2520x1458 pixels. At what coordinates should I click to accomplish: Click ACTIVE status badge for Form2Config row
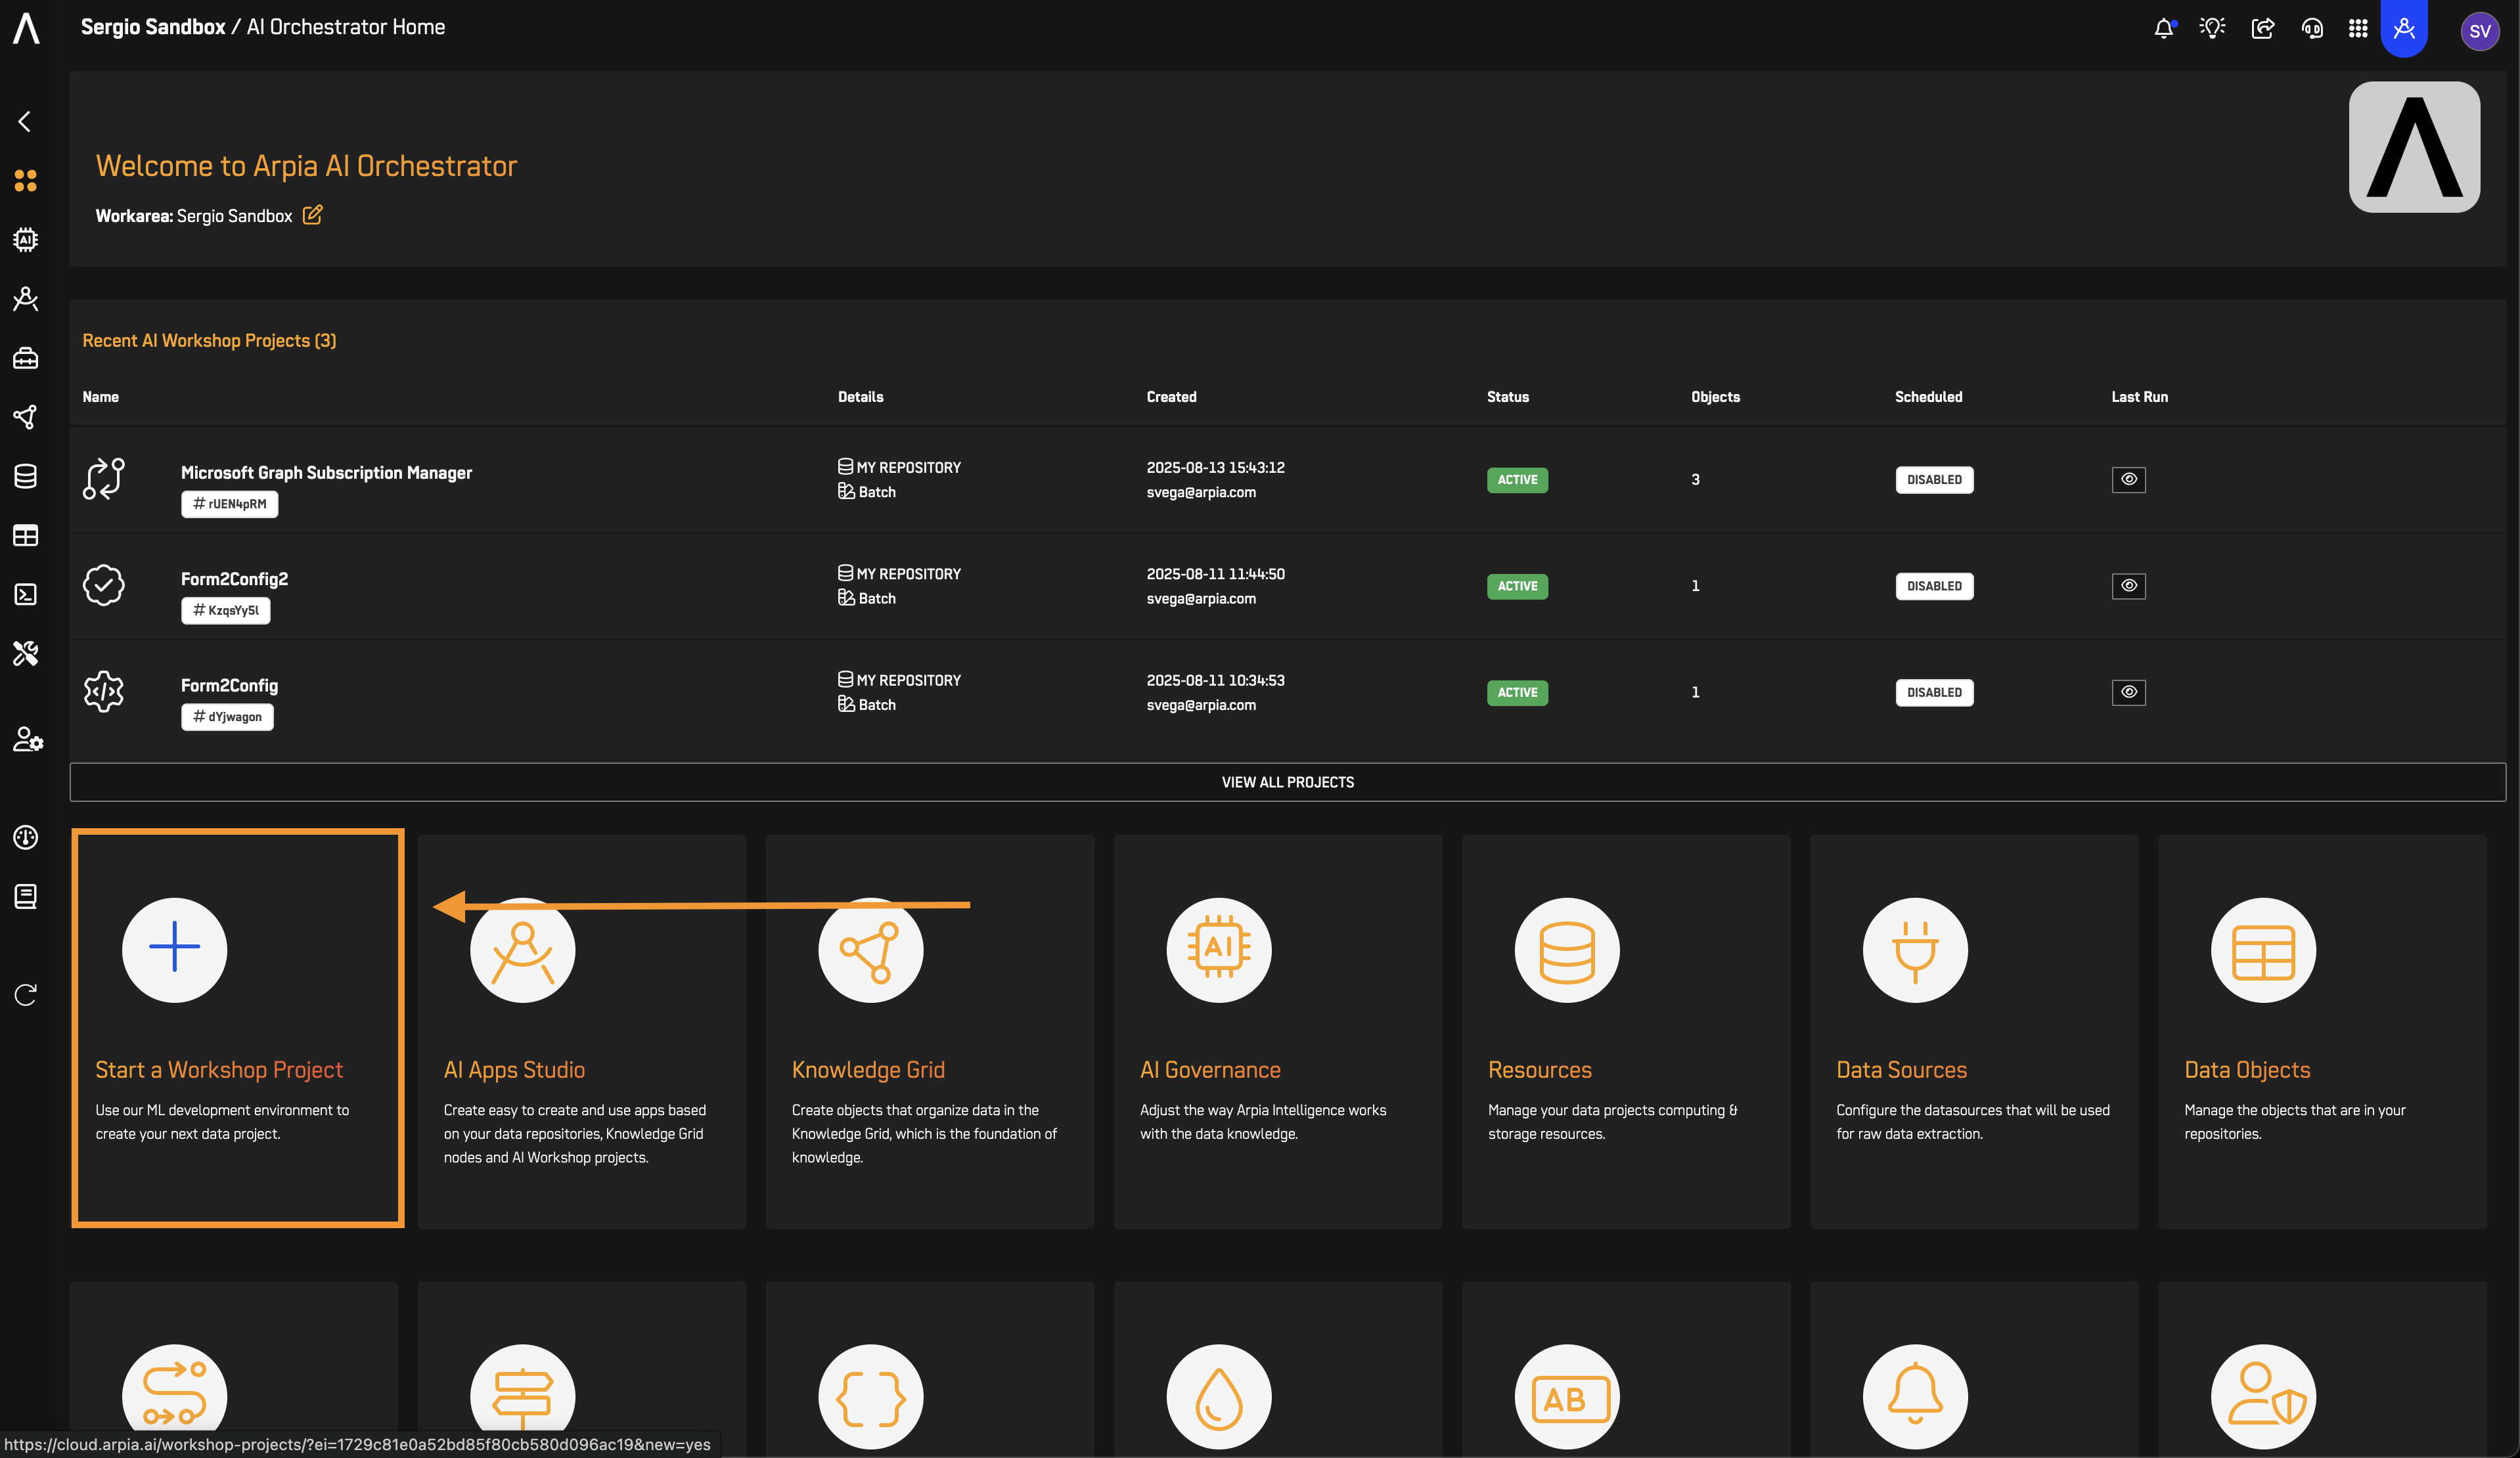(1517, 692)
